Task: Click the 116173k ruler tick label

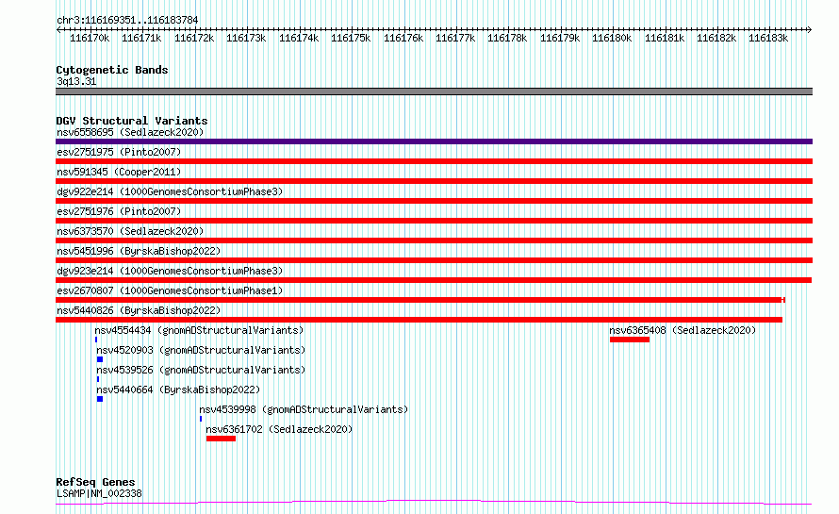Action: pyautogui.click(x=246, y=38)
